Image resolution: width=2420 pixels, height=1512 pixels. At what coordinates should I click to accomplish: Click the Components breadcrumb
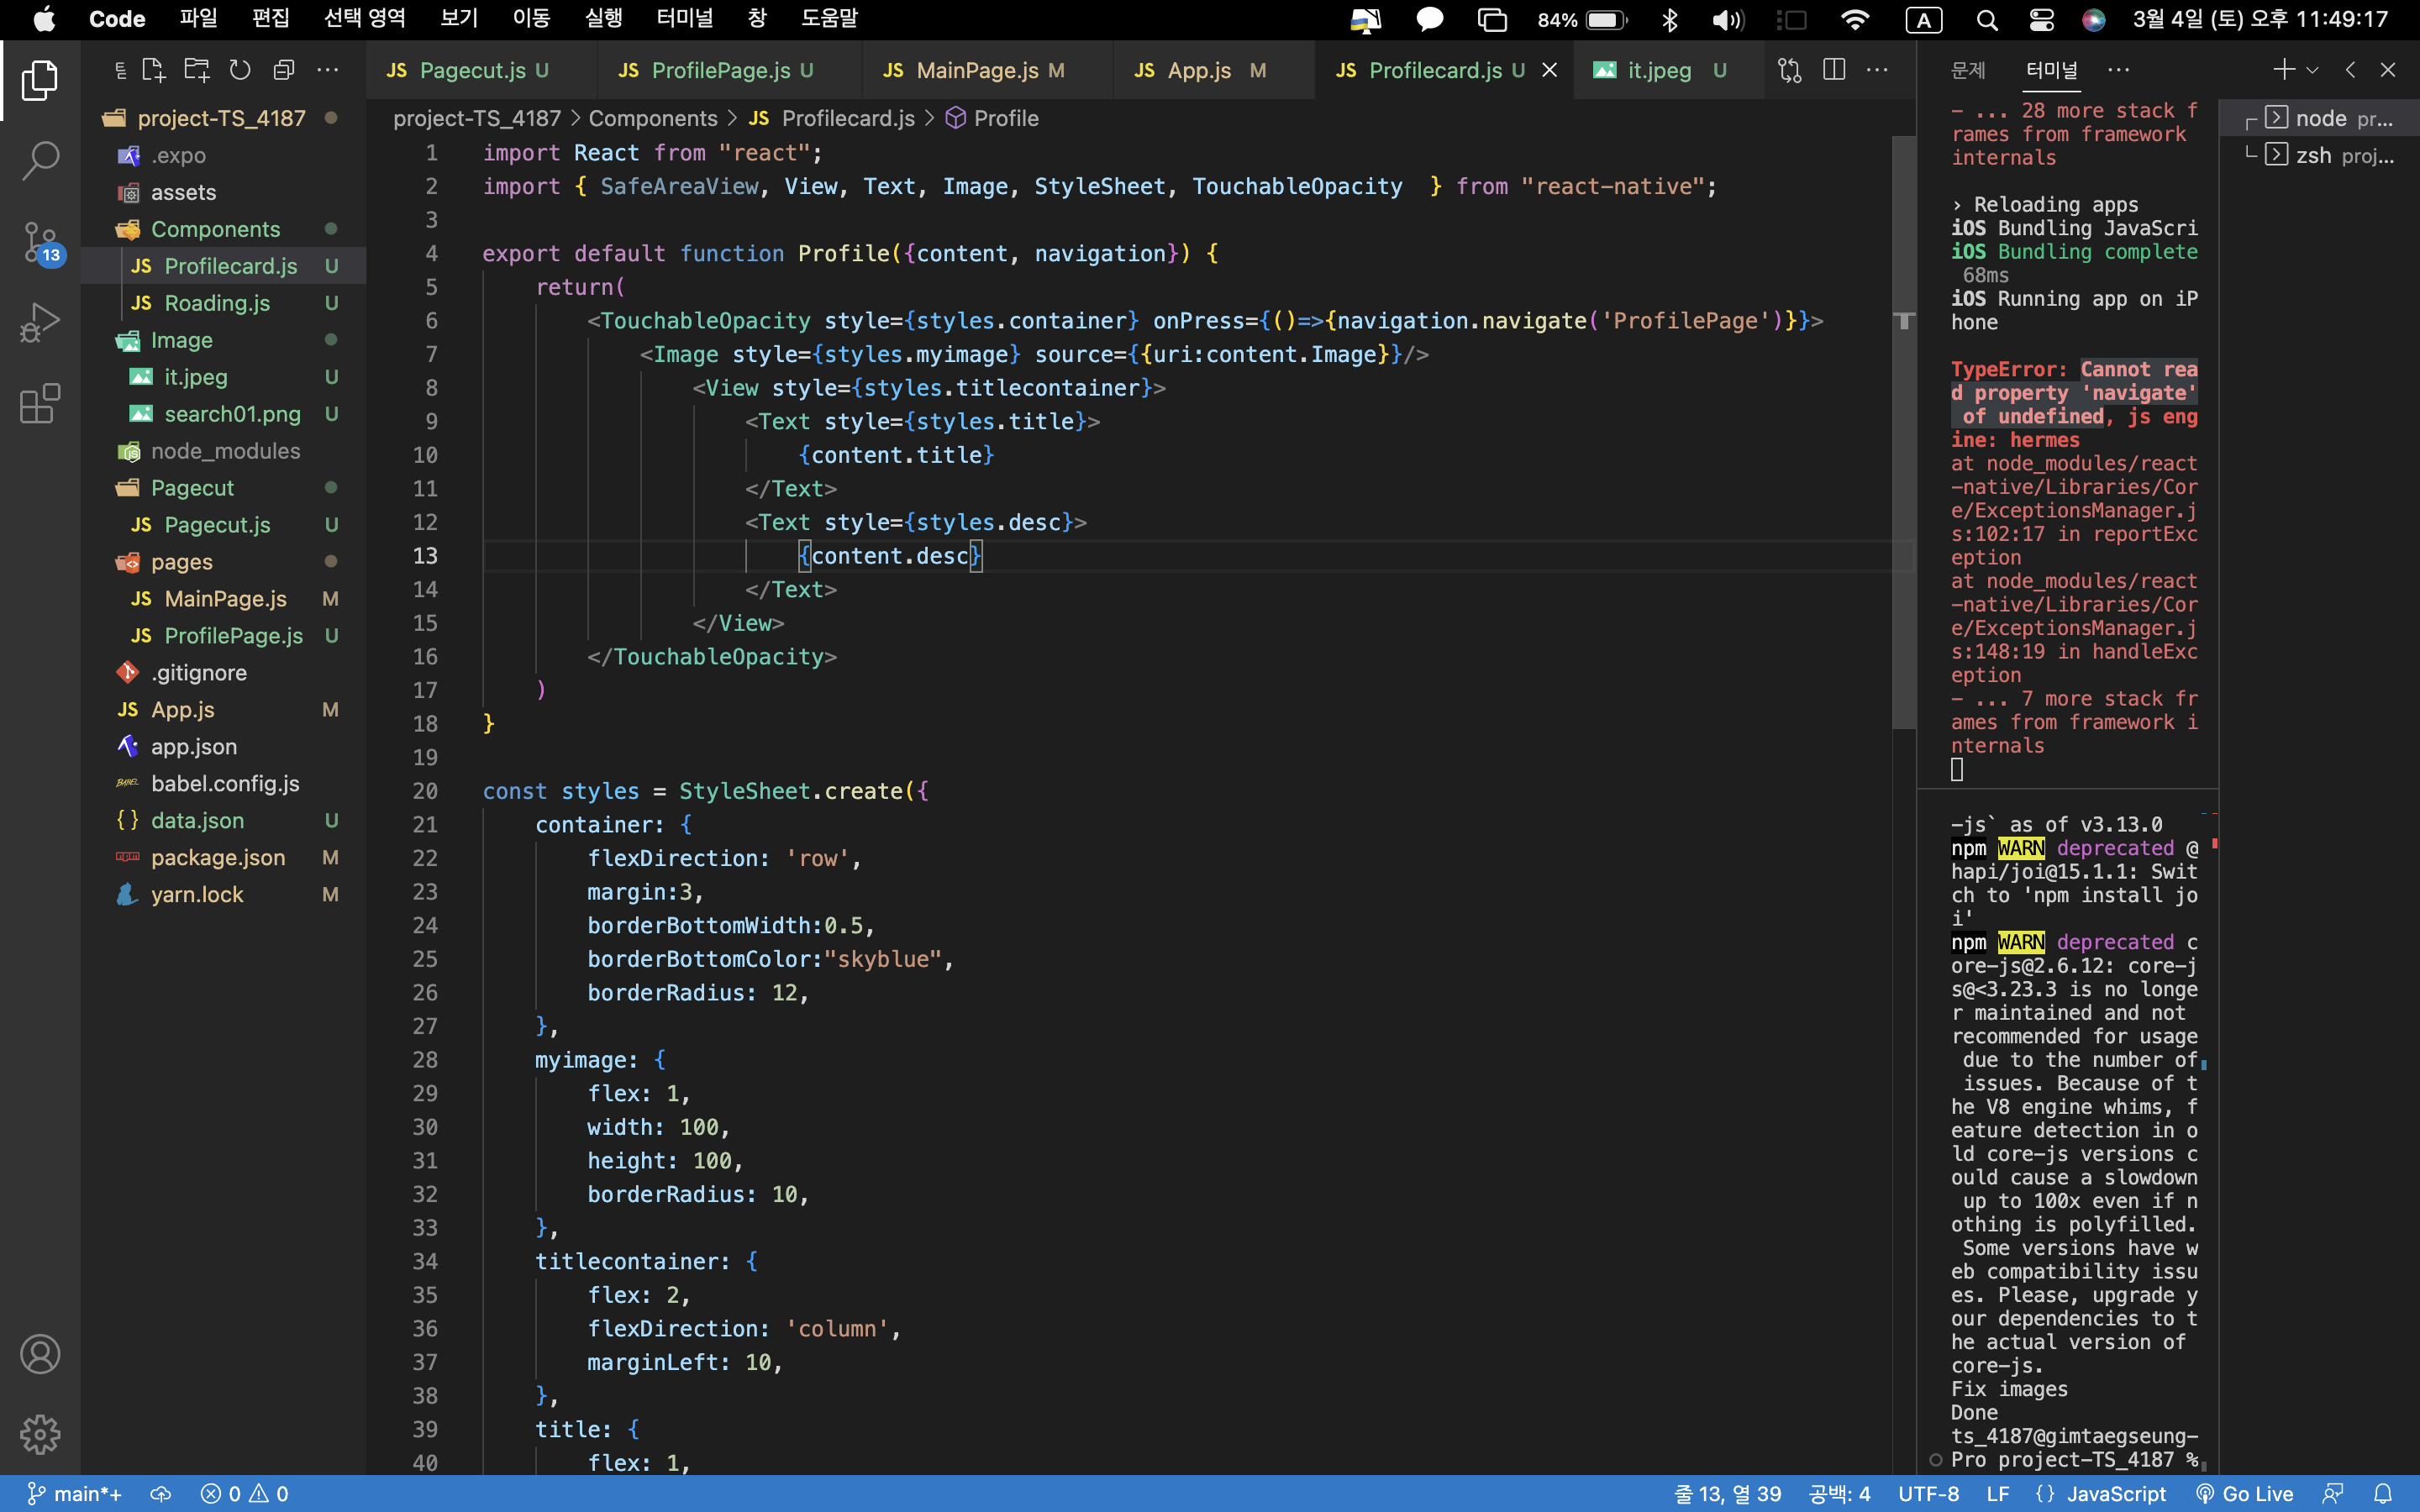[x=653, y=118]
